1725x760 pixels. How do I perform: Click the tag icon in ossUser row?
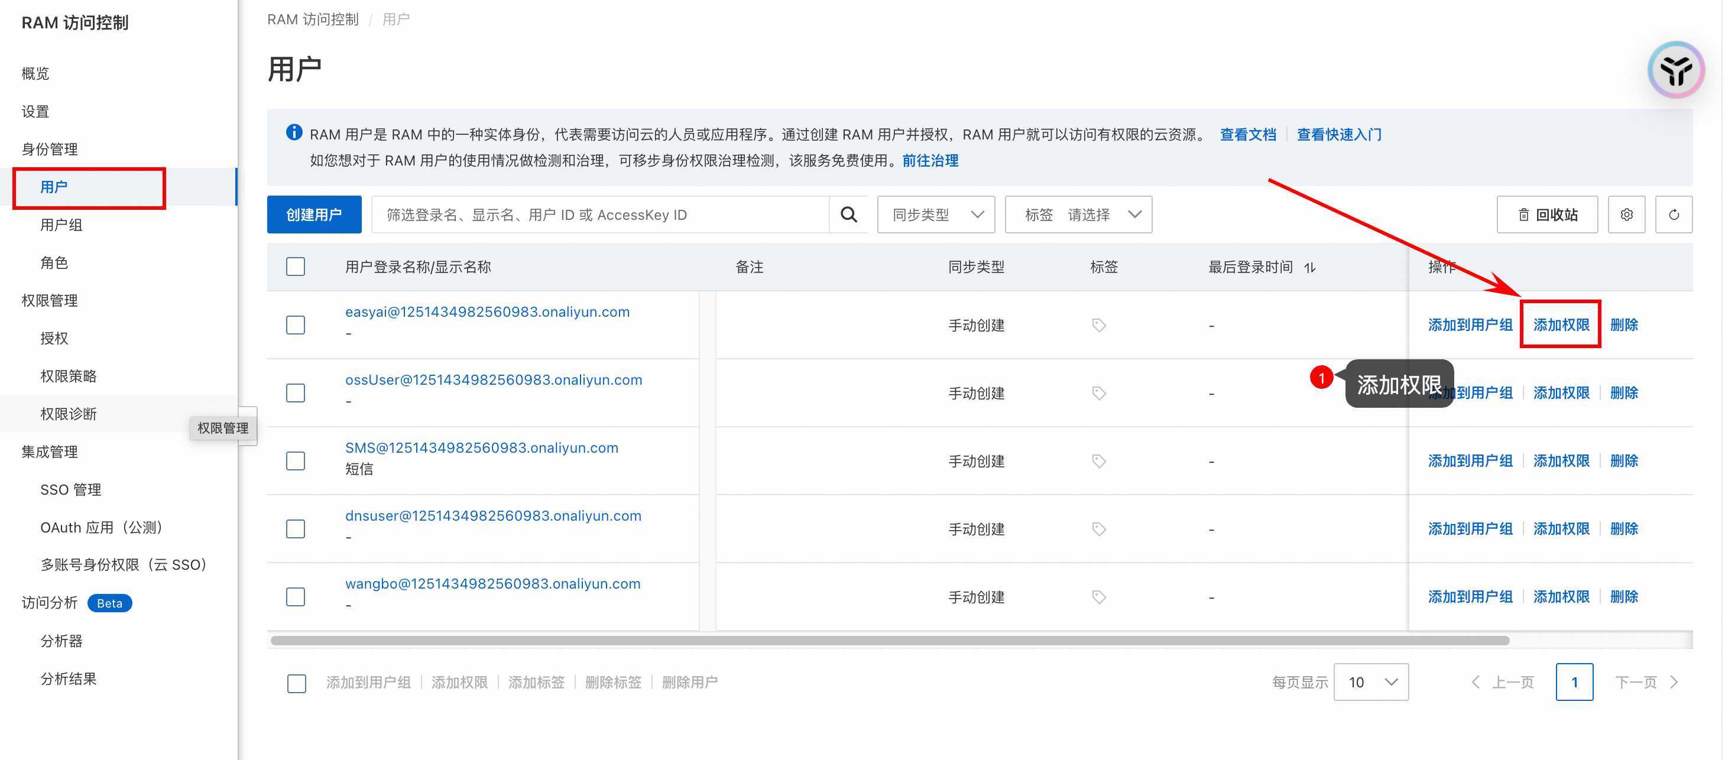coord(1098,393)
